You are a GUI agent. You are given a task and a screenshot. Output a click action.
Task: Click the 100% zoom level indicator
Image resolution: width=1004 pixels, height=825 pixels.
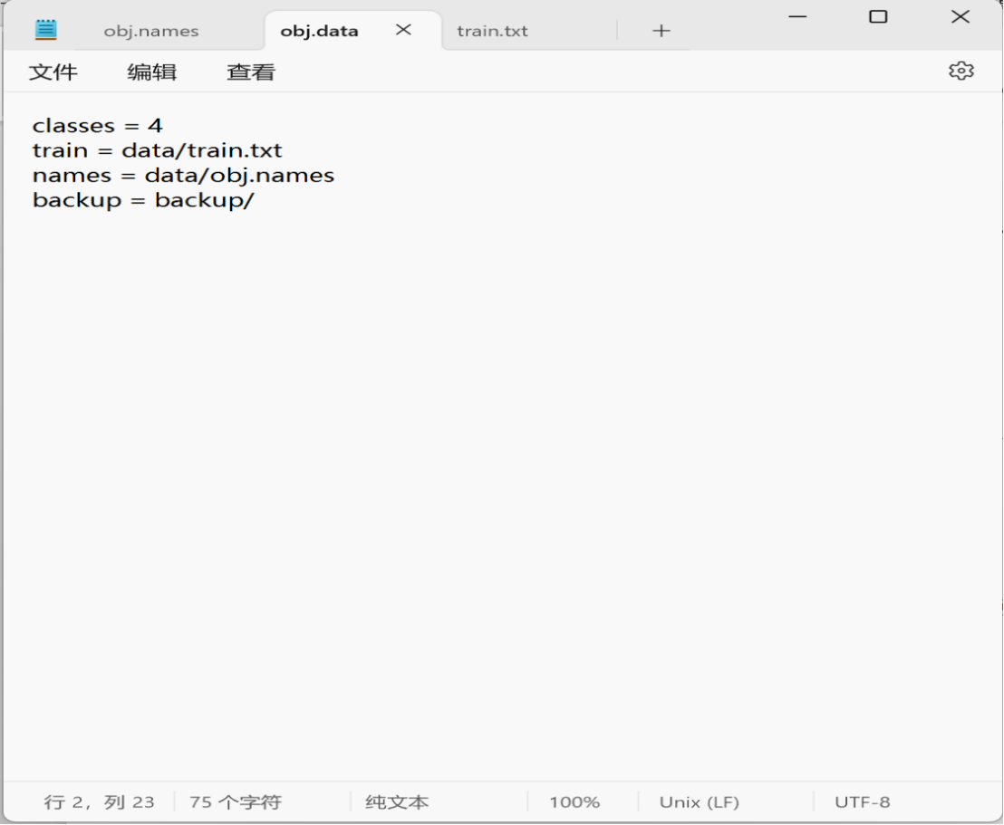click(x=574, y=802)
